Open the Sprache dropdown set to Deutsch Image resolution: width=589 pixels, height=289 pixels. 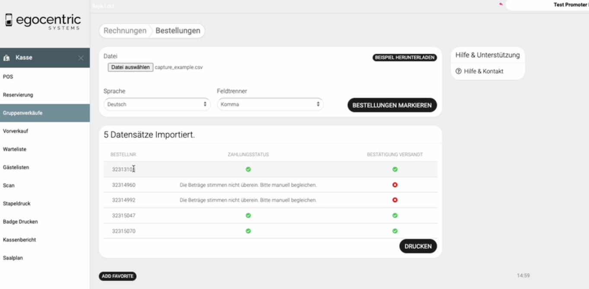tap(157, 104)
